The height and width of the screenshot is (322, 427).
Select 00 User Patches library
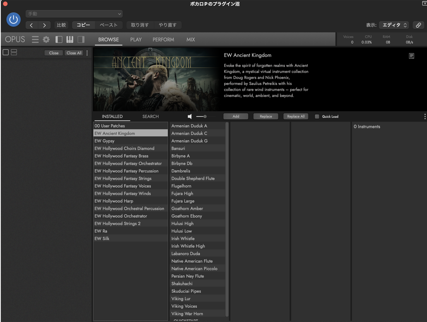point(131,126)
